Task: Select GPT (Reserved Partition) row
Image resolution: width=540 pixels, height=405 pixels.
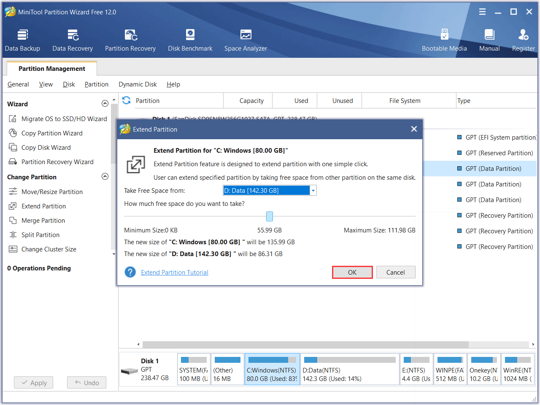Action: (x=495, y=153)
